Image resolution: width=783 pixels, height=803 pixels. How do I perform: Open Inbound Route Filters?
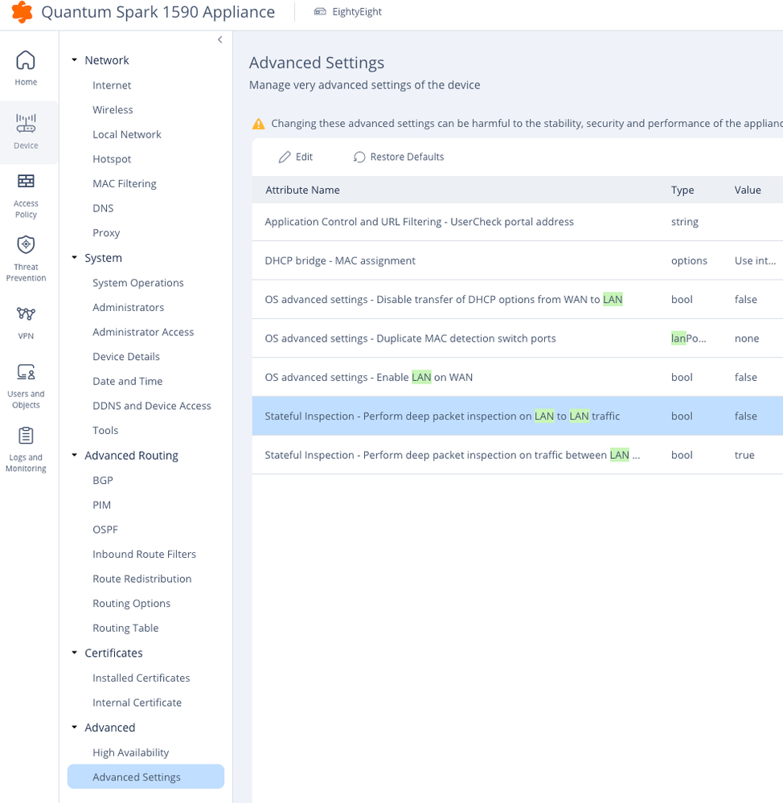(x=144, y=554)
